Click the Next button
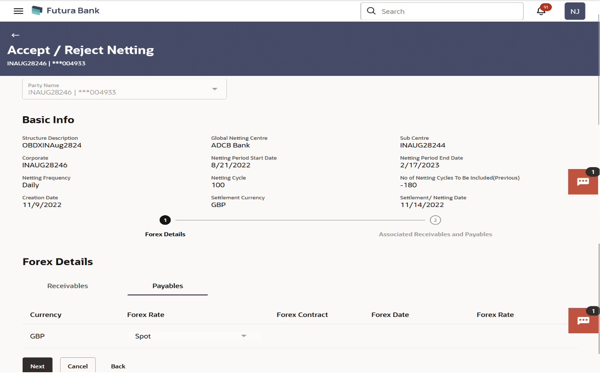 tap(37, 365)
